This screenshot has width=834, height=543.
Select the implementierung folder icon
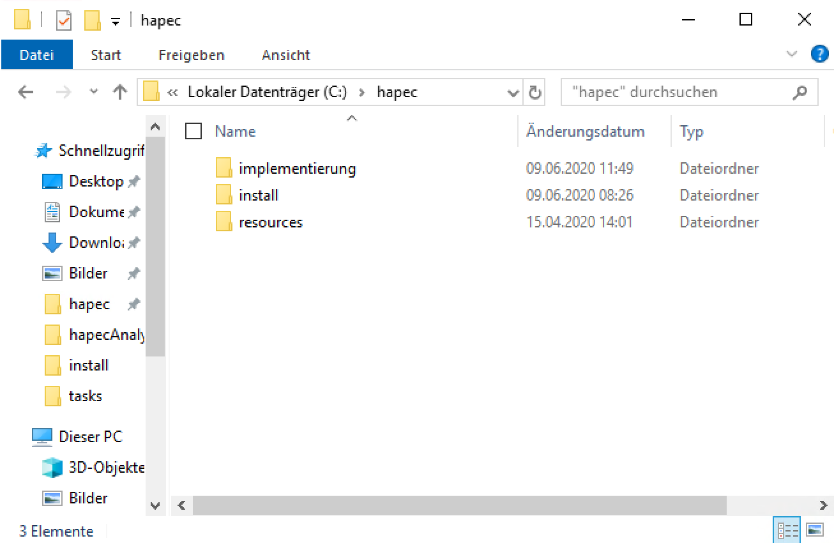click(224, 169)
